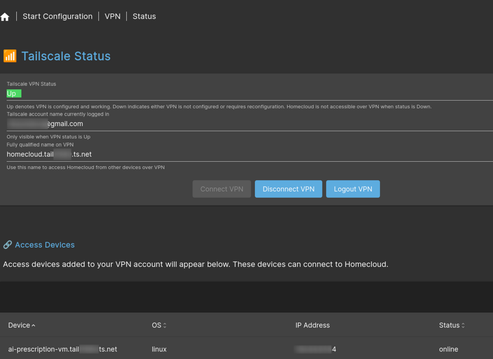The width and height of the screenshot is (493, 359).
Task: Click Logout VPN button
Action: [353, 189]
